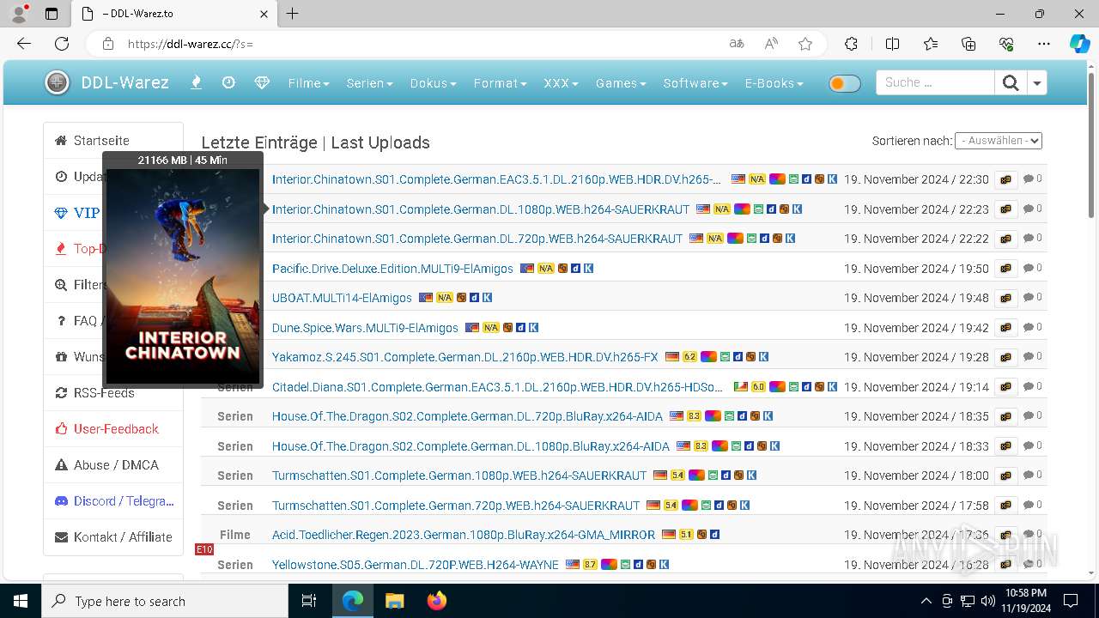Open the link icon for Pacific.Drive.Deluxe.Edition row
Image resolution: width=1099 pixels, height=618 pixels.
coord(1005,269)
